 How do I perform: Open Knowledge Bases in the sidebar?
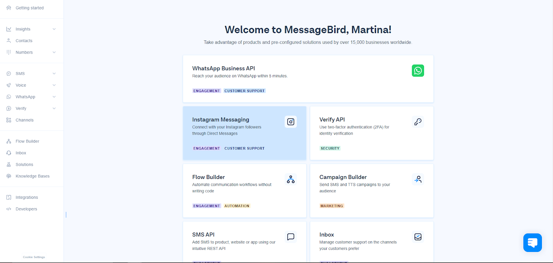click(32, 176)
